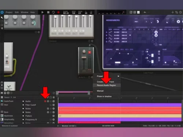
Task: Open the Project menu
Action: click(x=9, y=12)
